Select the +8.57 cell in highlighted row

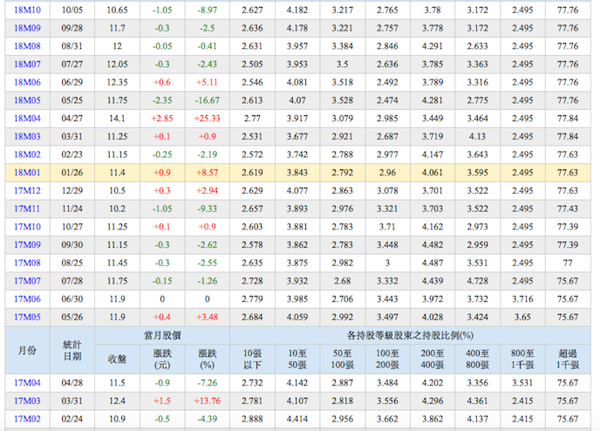207,173
